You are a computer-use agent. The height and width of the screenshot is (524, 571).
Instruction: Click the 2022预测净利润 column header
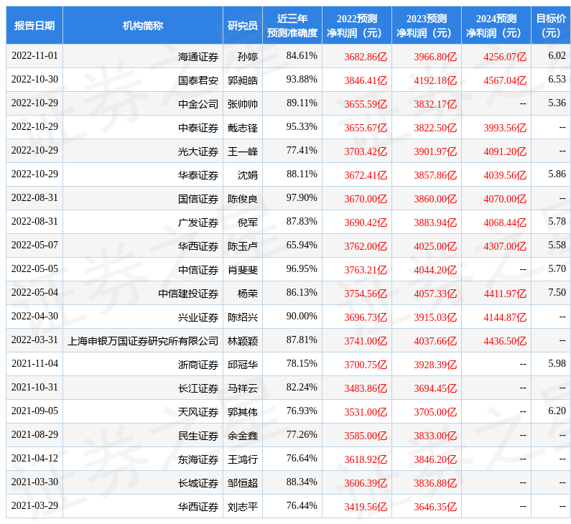[357, 25]
